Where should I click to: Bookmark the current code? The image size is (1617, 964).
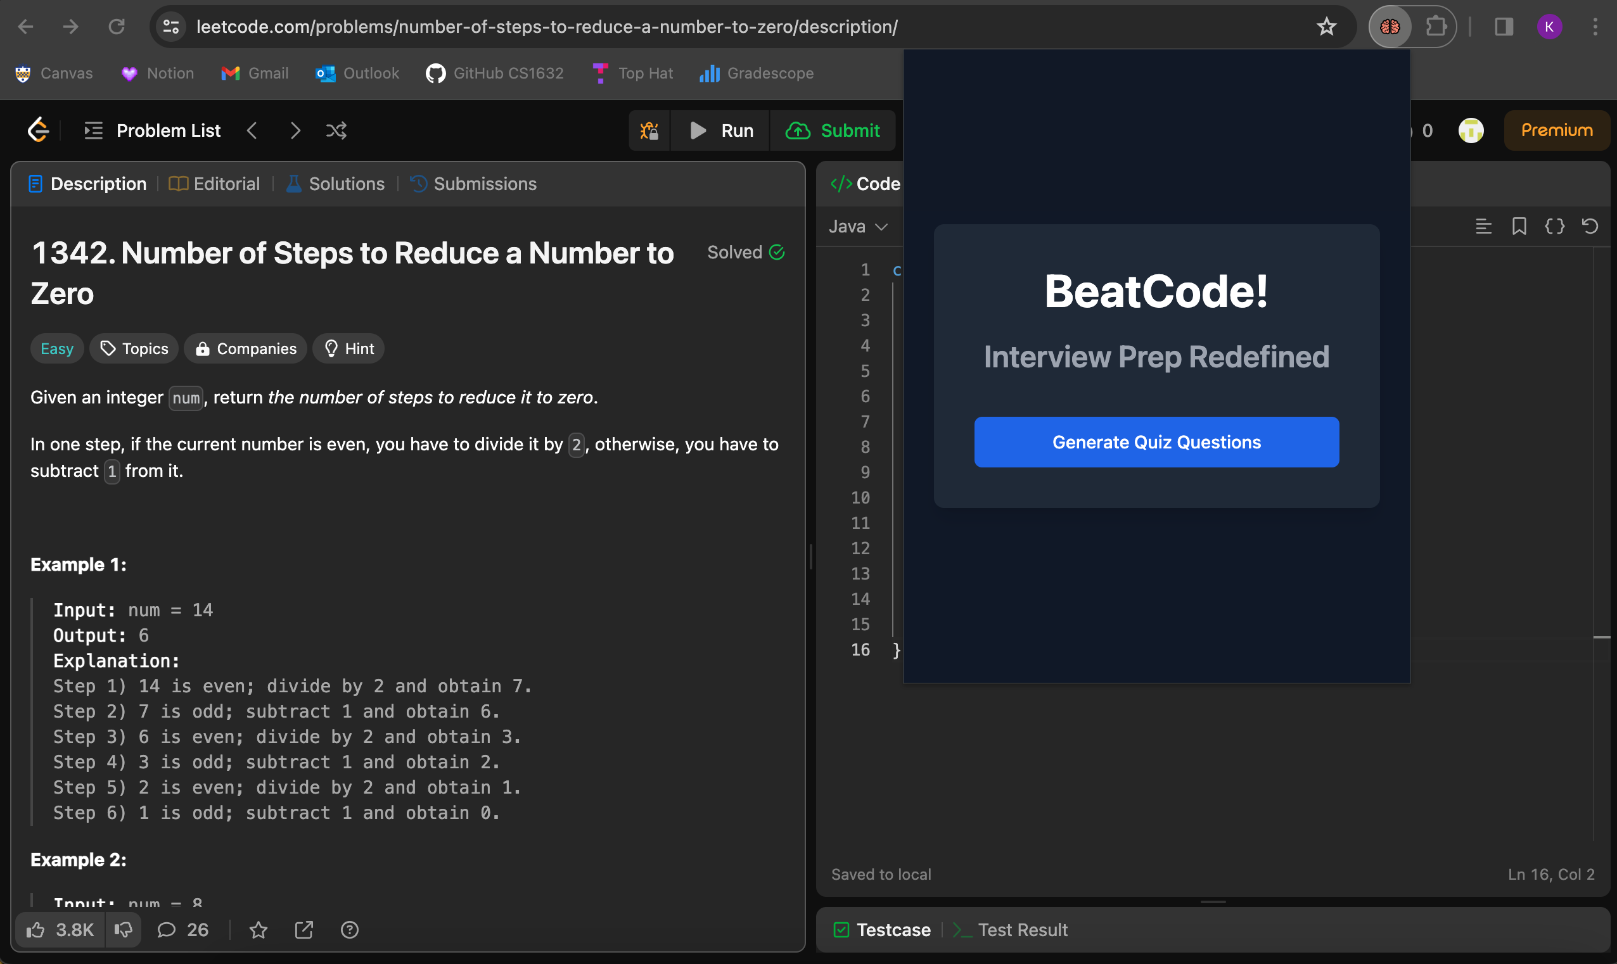tap(1519, 226)
